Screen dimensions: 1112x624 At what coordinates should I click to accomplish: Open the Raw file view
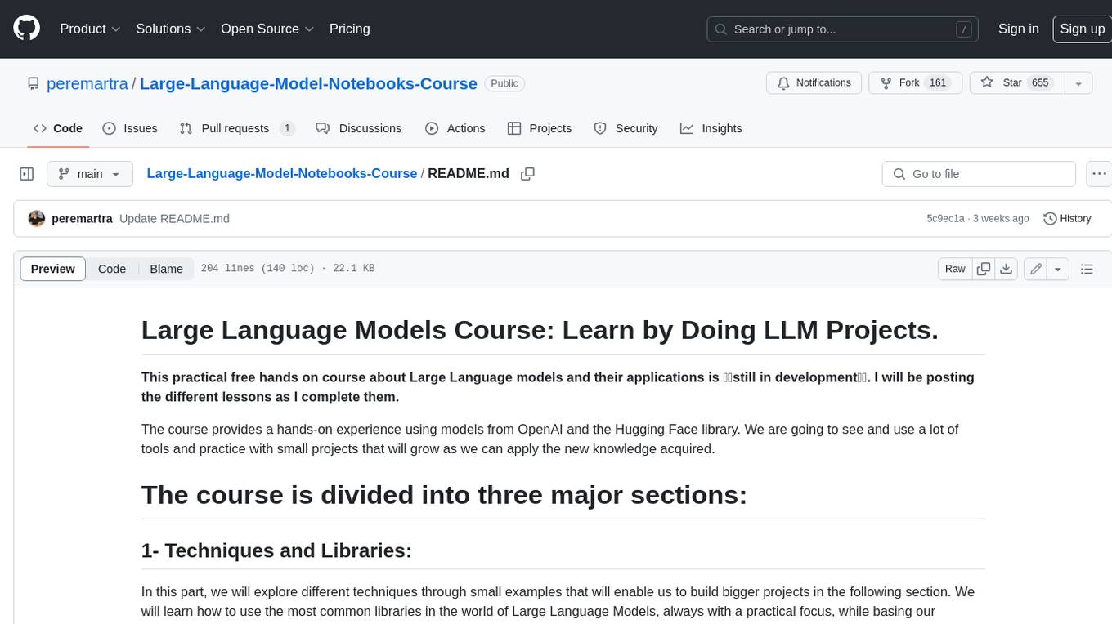coord(955,269)
